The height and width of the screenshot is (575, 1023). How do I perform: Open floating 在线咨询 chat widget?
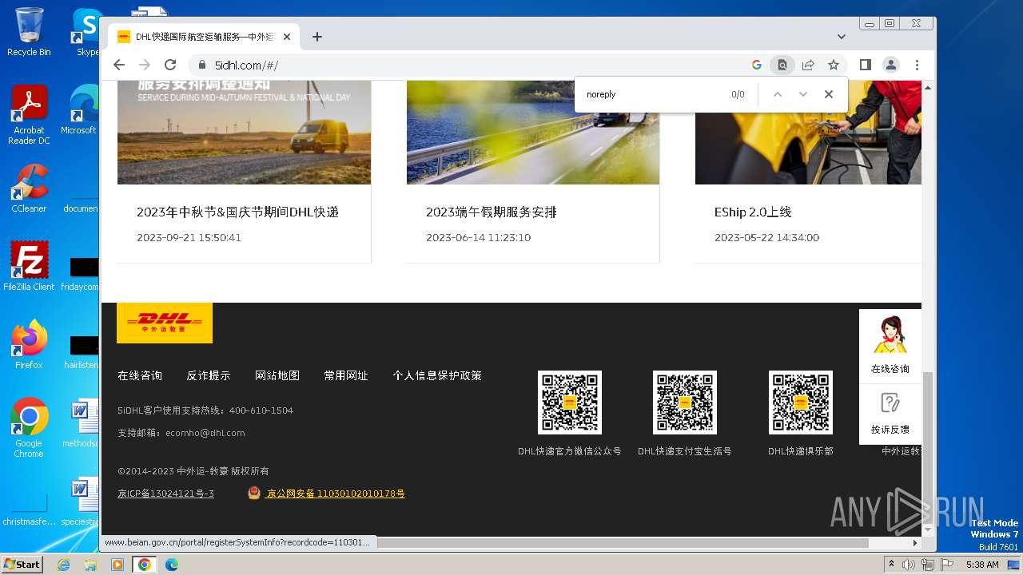pyautogui.click(x=890, y=345)
